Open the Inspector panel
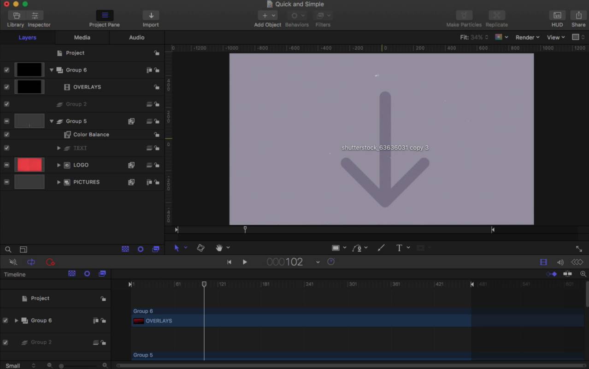Image resolution: width=589 pixels, height=369 pixels. pyautogui.click(x=35, y=16)
